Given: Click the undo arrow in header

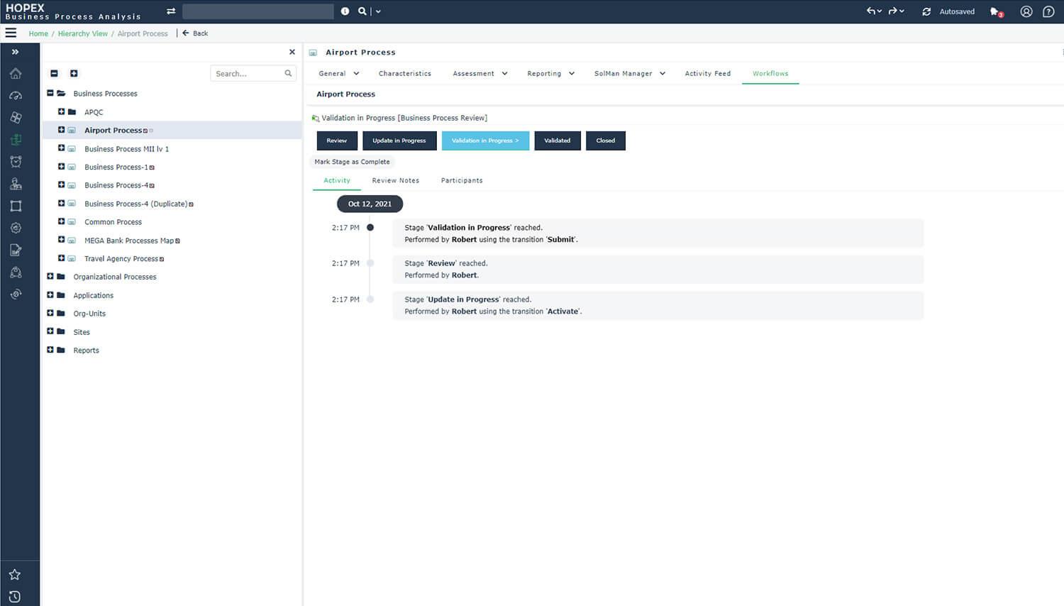Looking at the screenshot, I should 871,11.
